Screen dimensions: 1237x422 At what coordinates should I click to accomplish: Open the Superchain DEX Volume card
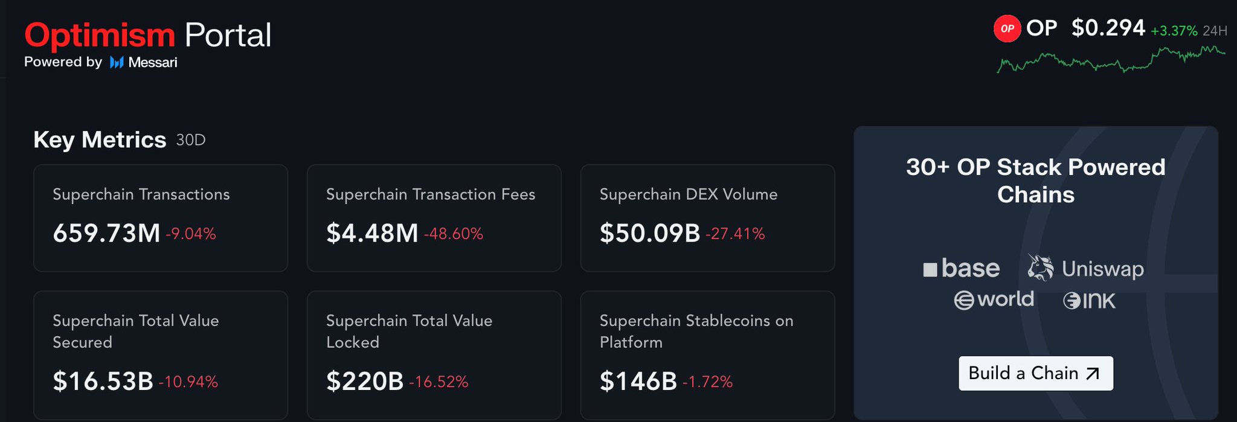[x=707, y=218]
